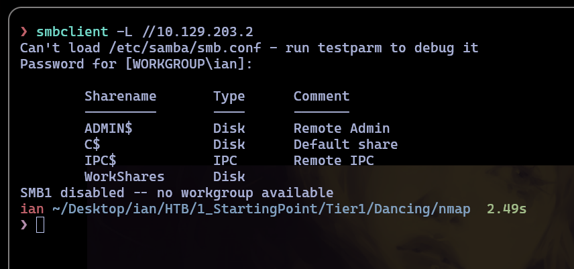Select the ADMIN$ share name

tap(109, 128)
